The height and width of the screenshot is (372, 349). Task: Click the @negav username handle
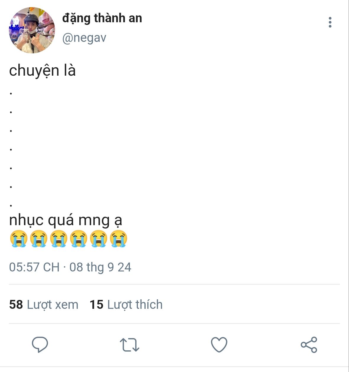click(x=84, y=38)
